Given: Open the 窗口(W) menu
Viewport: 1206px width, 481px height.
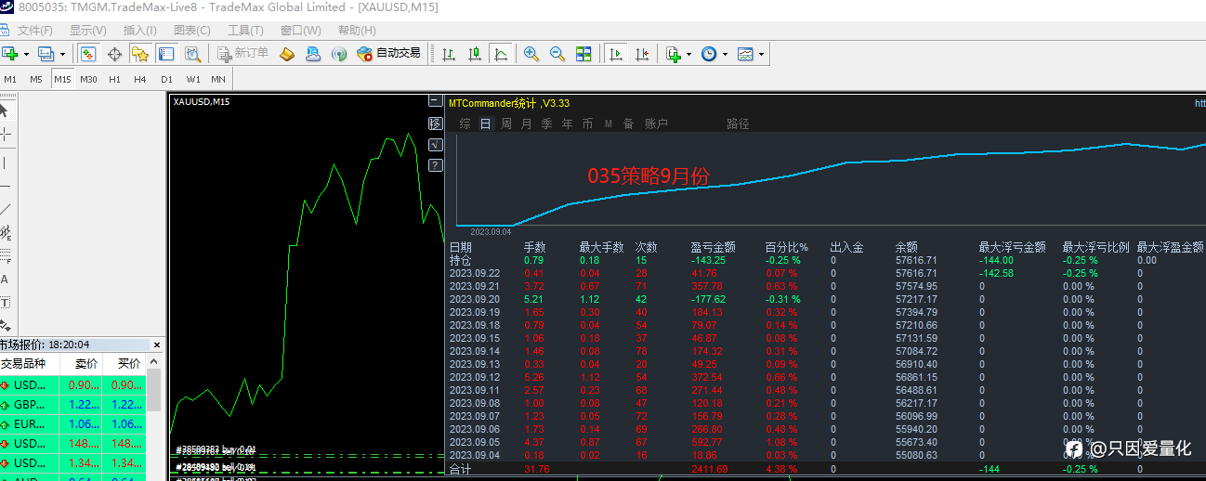Looking at the screenshot, I should click(x=300, y=31).
